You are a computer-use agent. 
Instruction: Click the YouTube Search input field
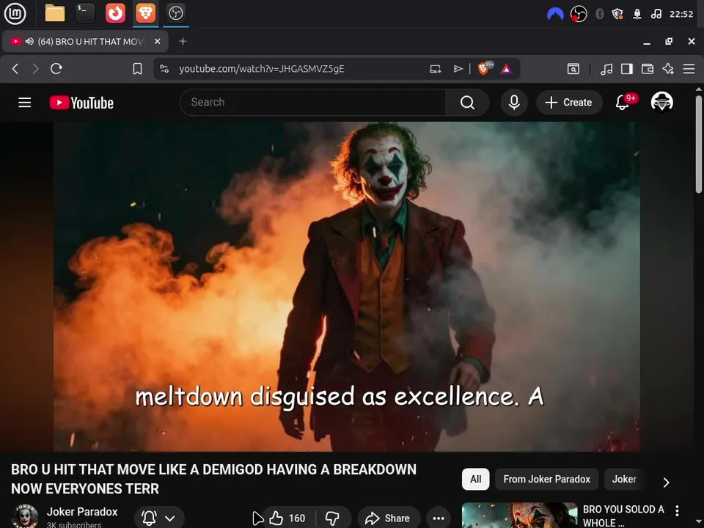click(313, 103)
